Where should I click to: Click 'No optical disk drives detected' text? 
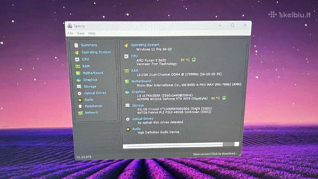pyautogui.click(x=160, y=123)
